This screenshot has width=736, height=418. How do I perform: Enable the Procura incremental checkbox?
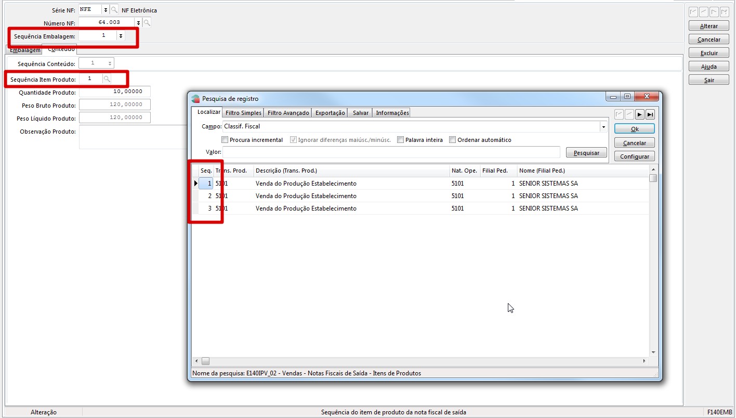click(225, 140)
